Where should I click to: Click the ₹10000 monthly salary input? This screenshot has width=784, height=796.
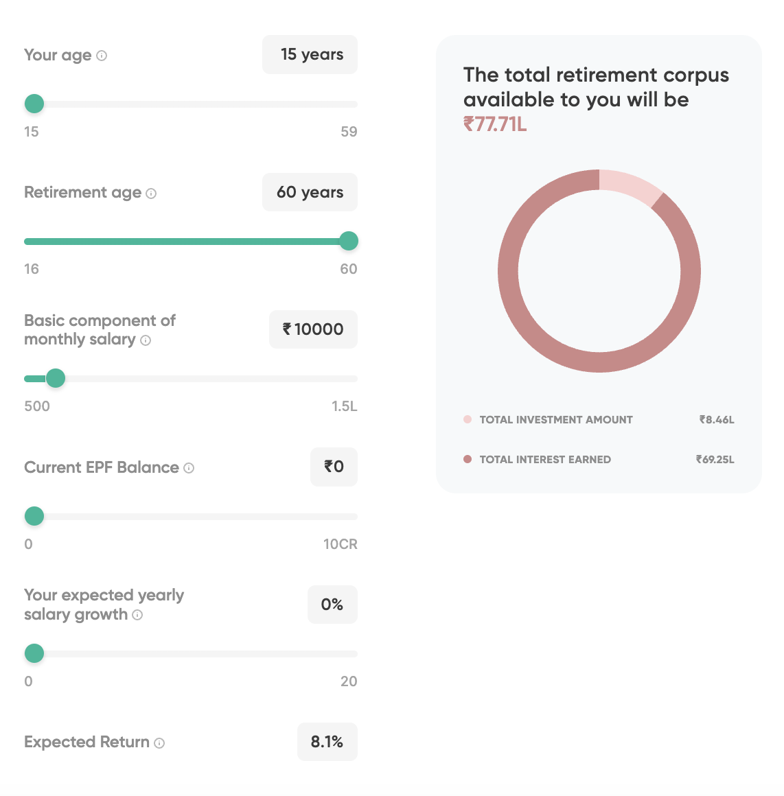313,329
